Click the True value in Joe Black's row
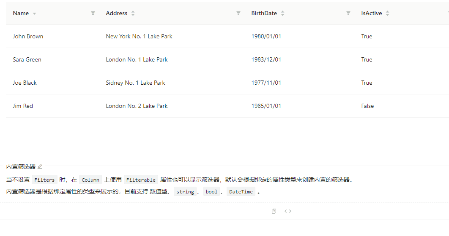 [367, 83]
